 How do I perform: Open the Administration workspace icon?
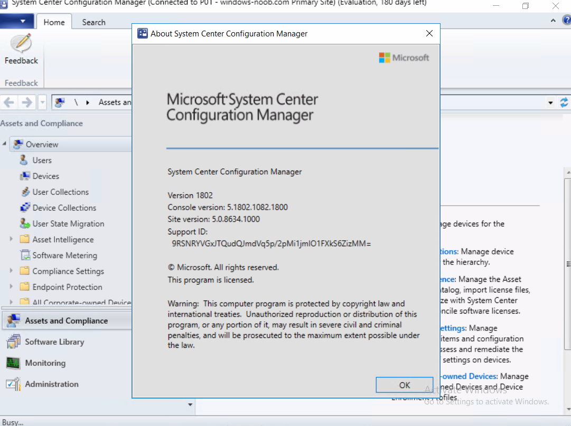pyautogui.click(x=14, y=384)
